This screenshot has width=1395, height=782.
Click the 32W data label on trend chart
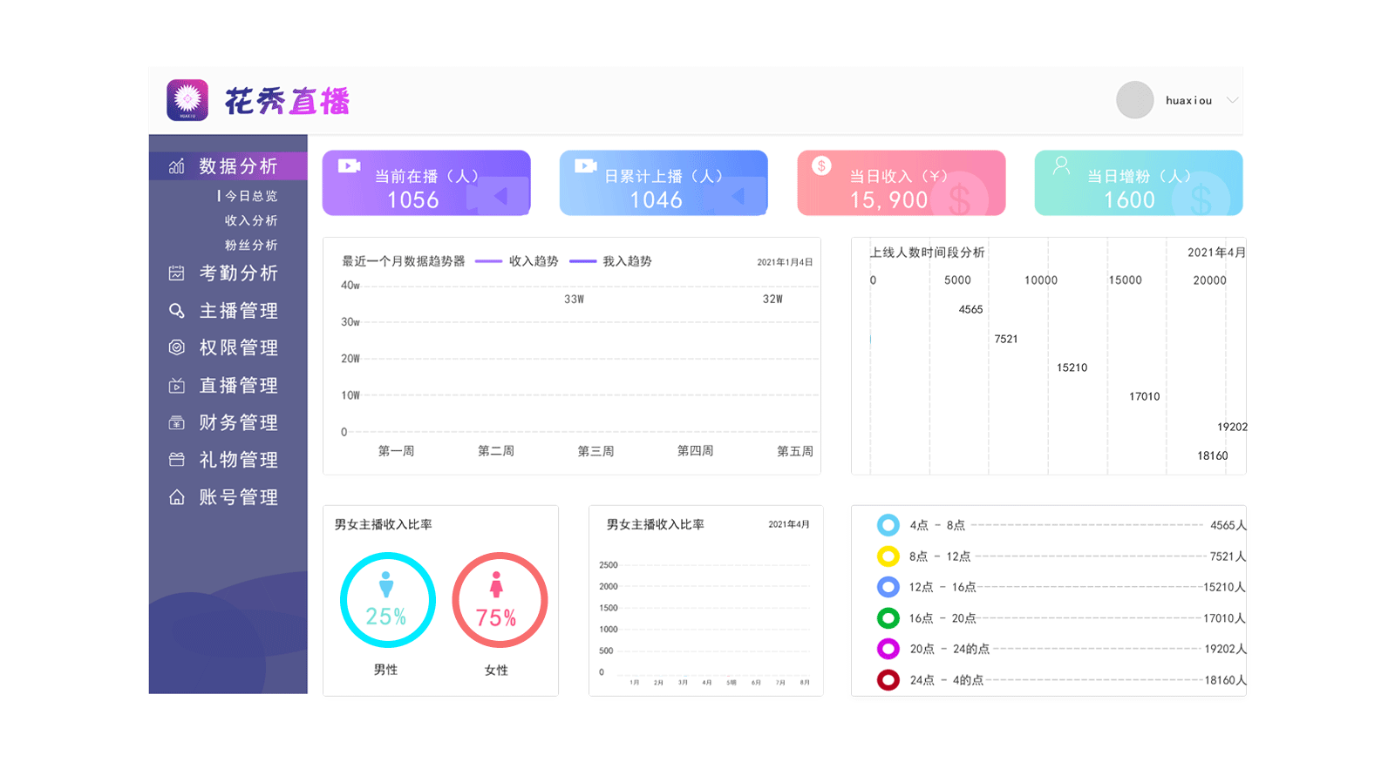(x=772, y=299)
